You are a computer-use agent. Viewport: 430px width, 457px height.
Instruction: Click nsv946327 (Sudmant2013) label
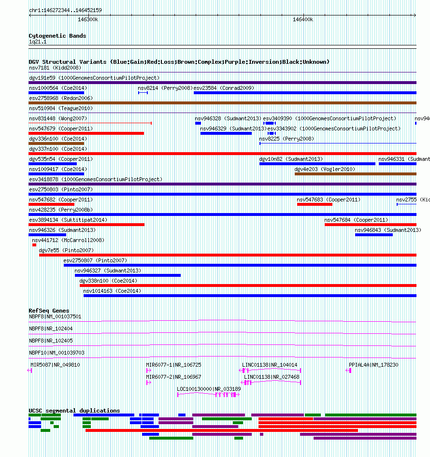[108, 271]
